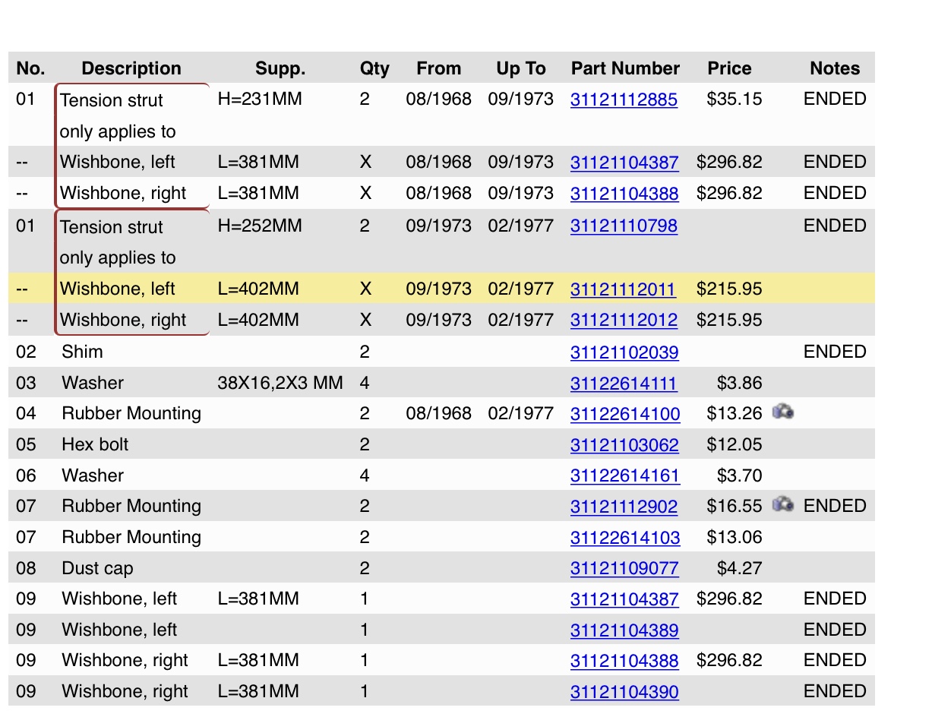
Task: Open 31121104387 link in row No. 09
Action: pyautogui.click(x=624, y=599)
